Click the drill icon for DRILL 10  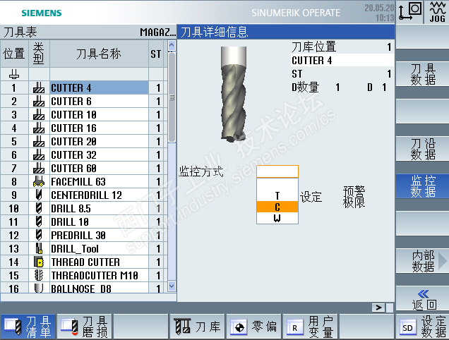[39, 221]
